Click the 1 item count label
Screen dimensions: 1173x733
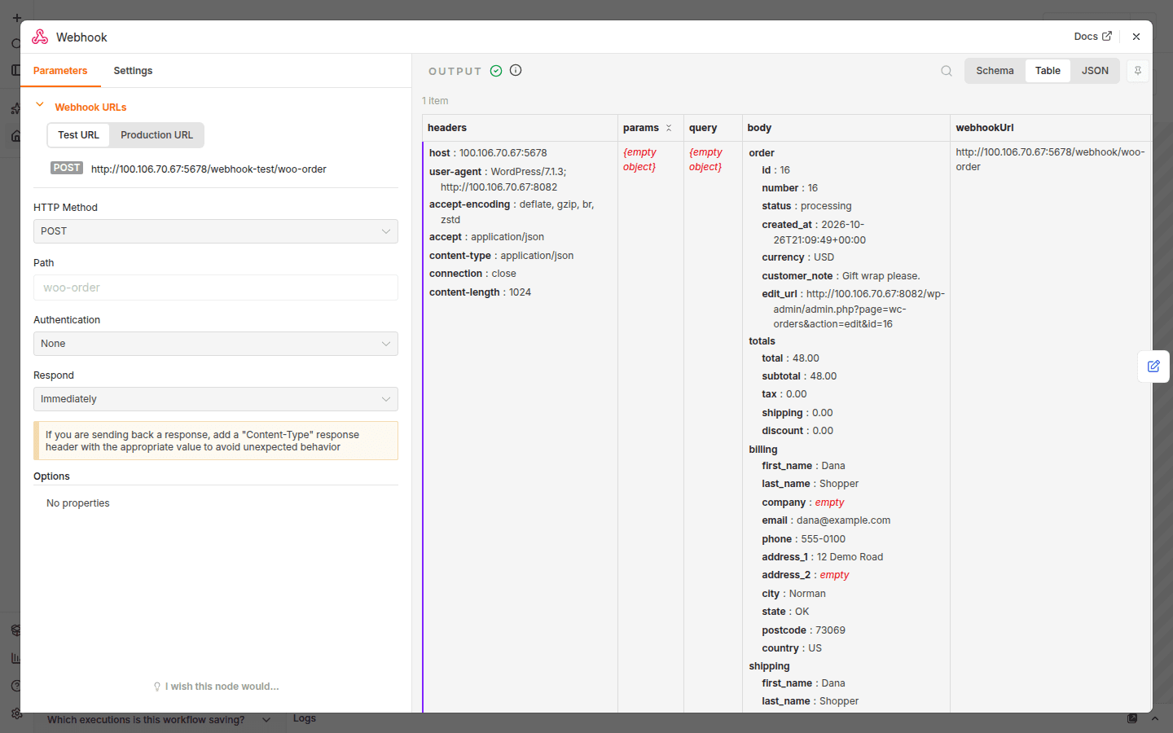point(435,101)
